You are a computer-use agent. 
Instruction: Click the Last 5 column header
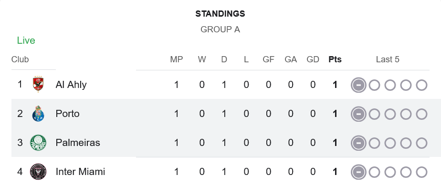point(388,59)
